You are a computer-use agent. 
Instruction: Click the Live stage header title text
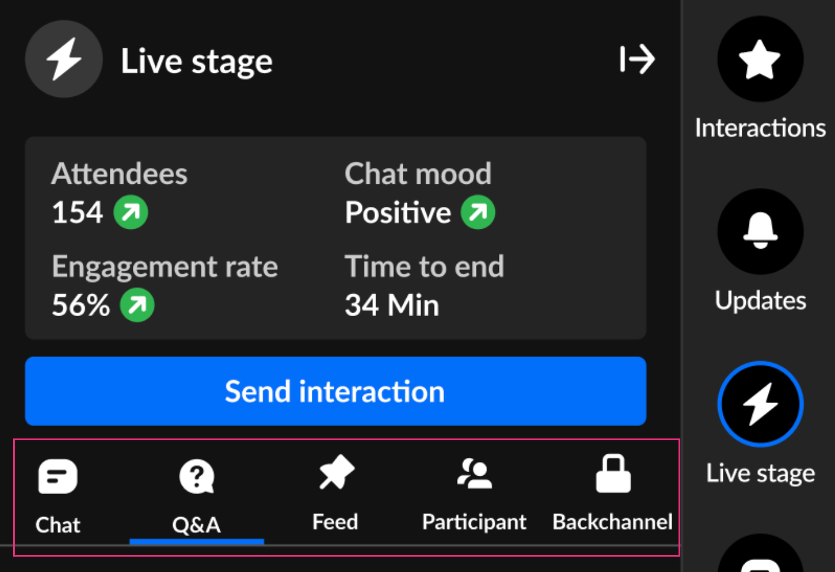pos(197,61)
